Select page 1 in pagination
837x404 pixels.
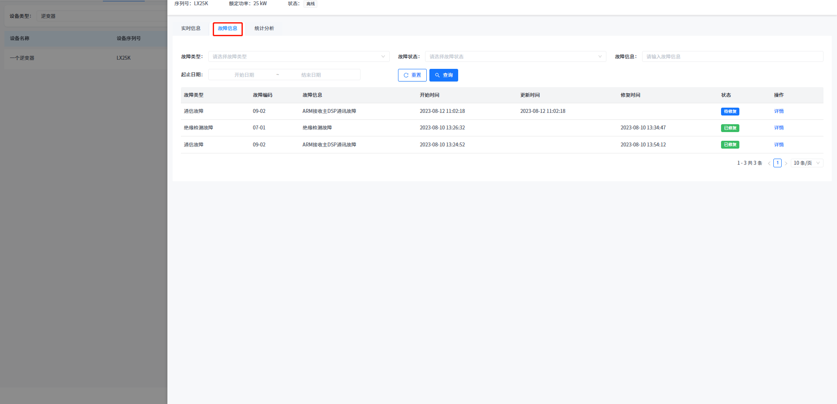[777, 163]
